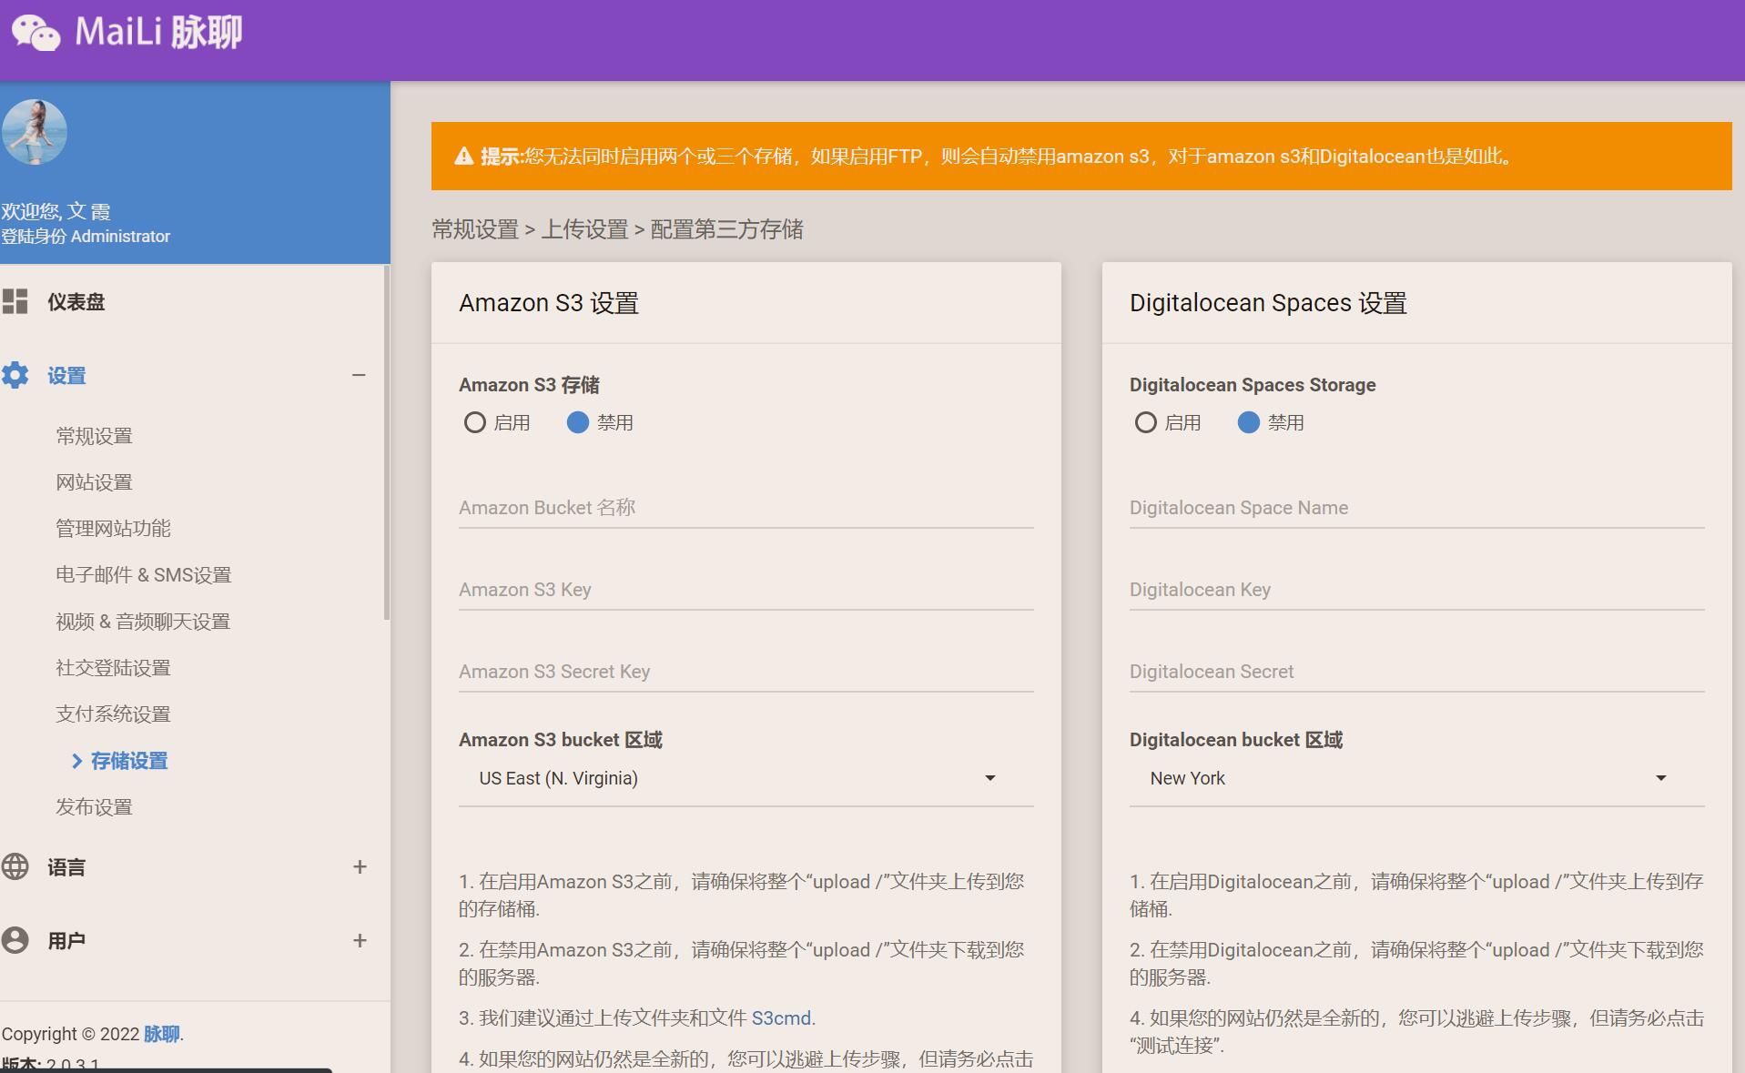
Task: Focus the Amazon S3 Secret Key field
Action: 746,672
